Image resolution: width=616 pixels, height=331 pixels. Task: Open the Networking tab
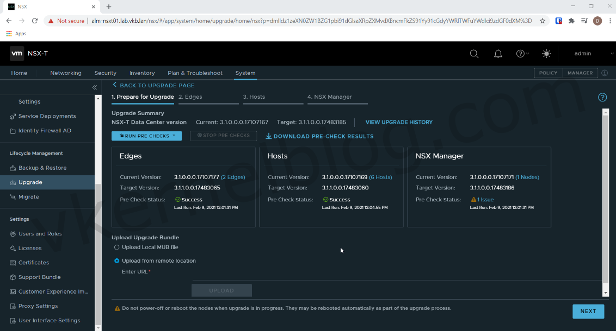pos(66,73)
